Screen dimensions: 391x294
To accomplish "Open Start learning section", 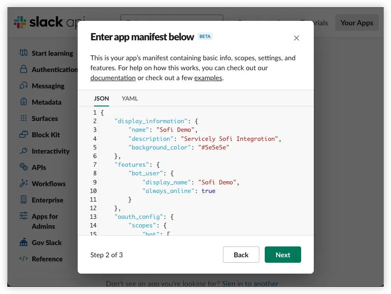I will pos(52,53).
